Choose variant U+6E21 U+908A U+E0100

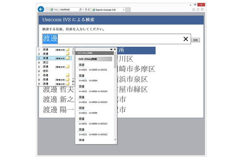[x=95, y=89]
